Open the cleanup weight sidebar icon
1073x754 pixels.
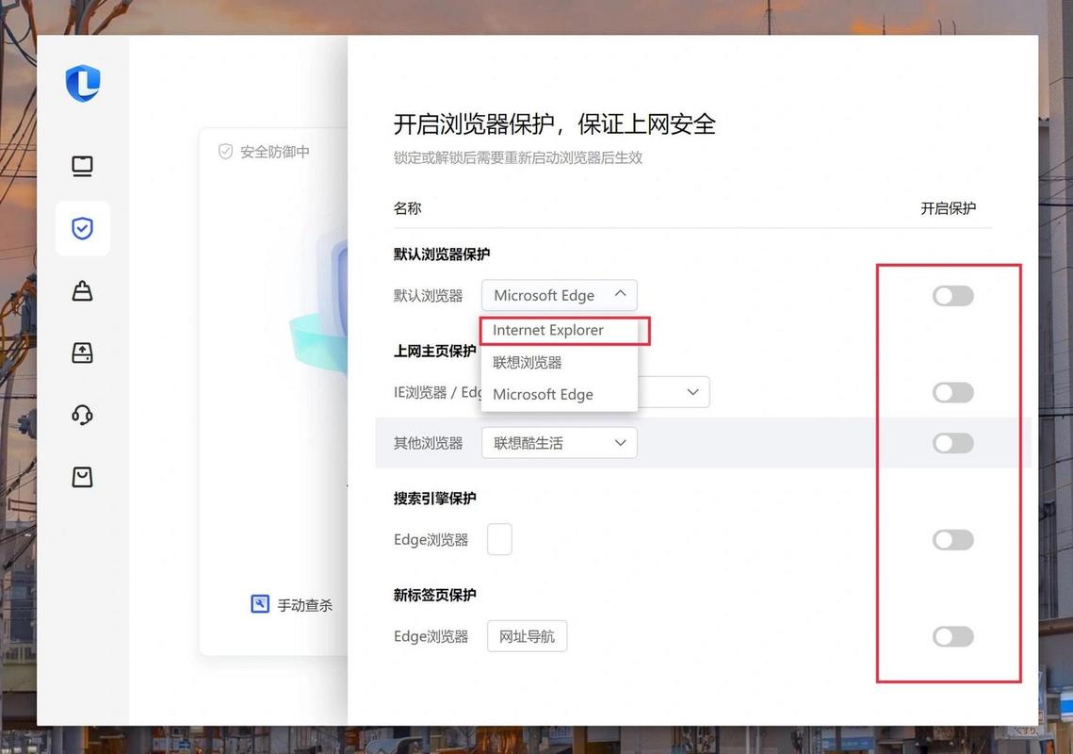(x=82, y=291)
